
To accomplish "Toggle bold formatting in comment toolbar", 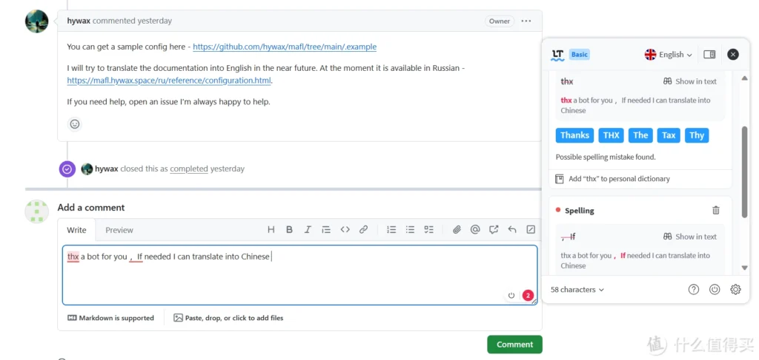I will pos(289,230).
